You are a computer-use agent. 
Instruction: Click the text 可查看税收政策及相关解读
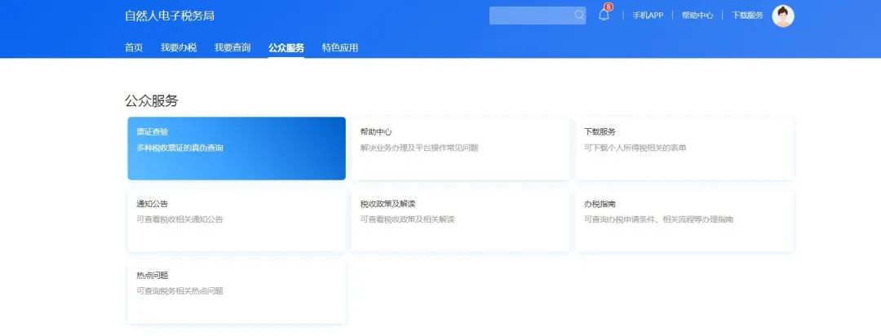coord(407,219)
